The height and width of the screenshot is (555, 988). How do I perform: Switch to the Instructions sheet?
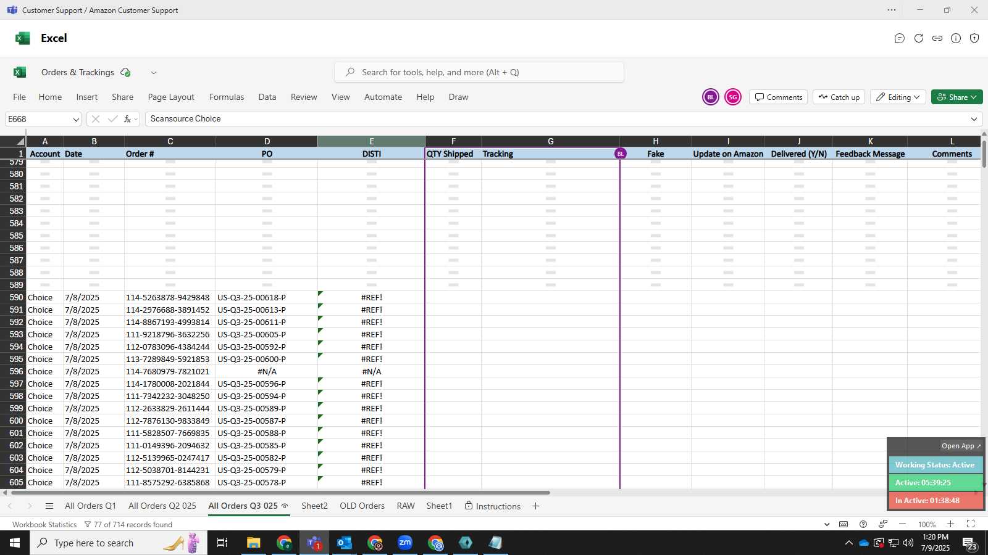click(492, 506)
